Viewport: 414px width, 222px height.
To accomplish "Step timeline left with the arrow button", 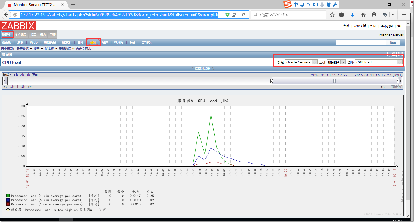I will (5, 81).
